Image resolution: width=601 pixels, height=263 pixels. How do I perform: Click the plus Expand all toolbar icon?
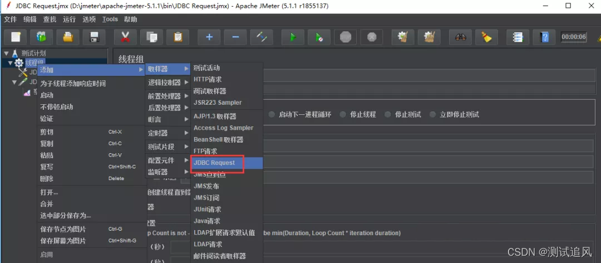coord(209,37)
